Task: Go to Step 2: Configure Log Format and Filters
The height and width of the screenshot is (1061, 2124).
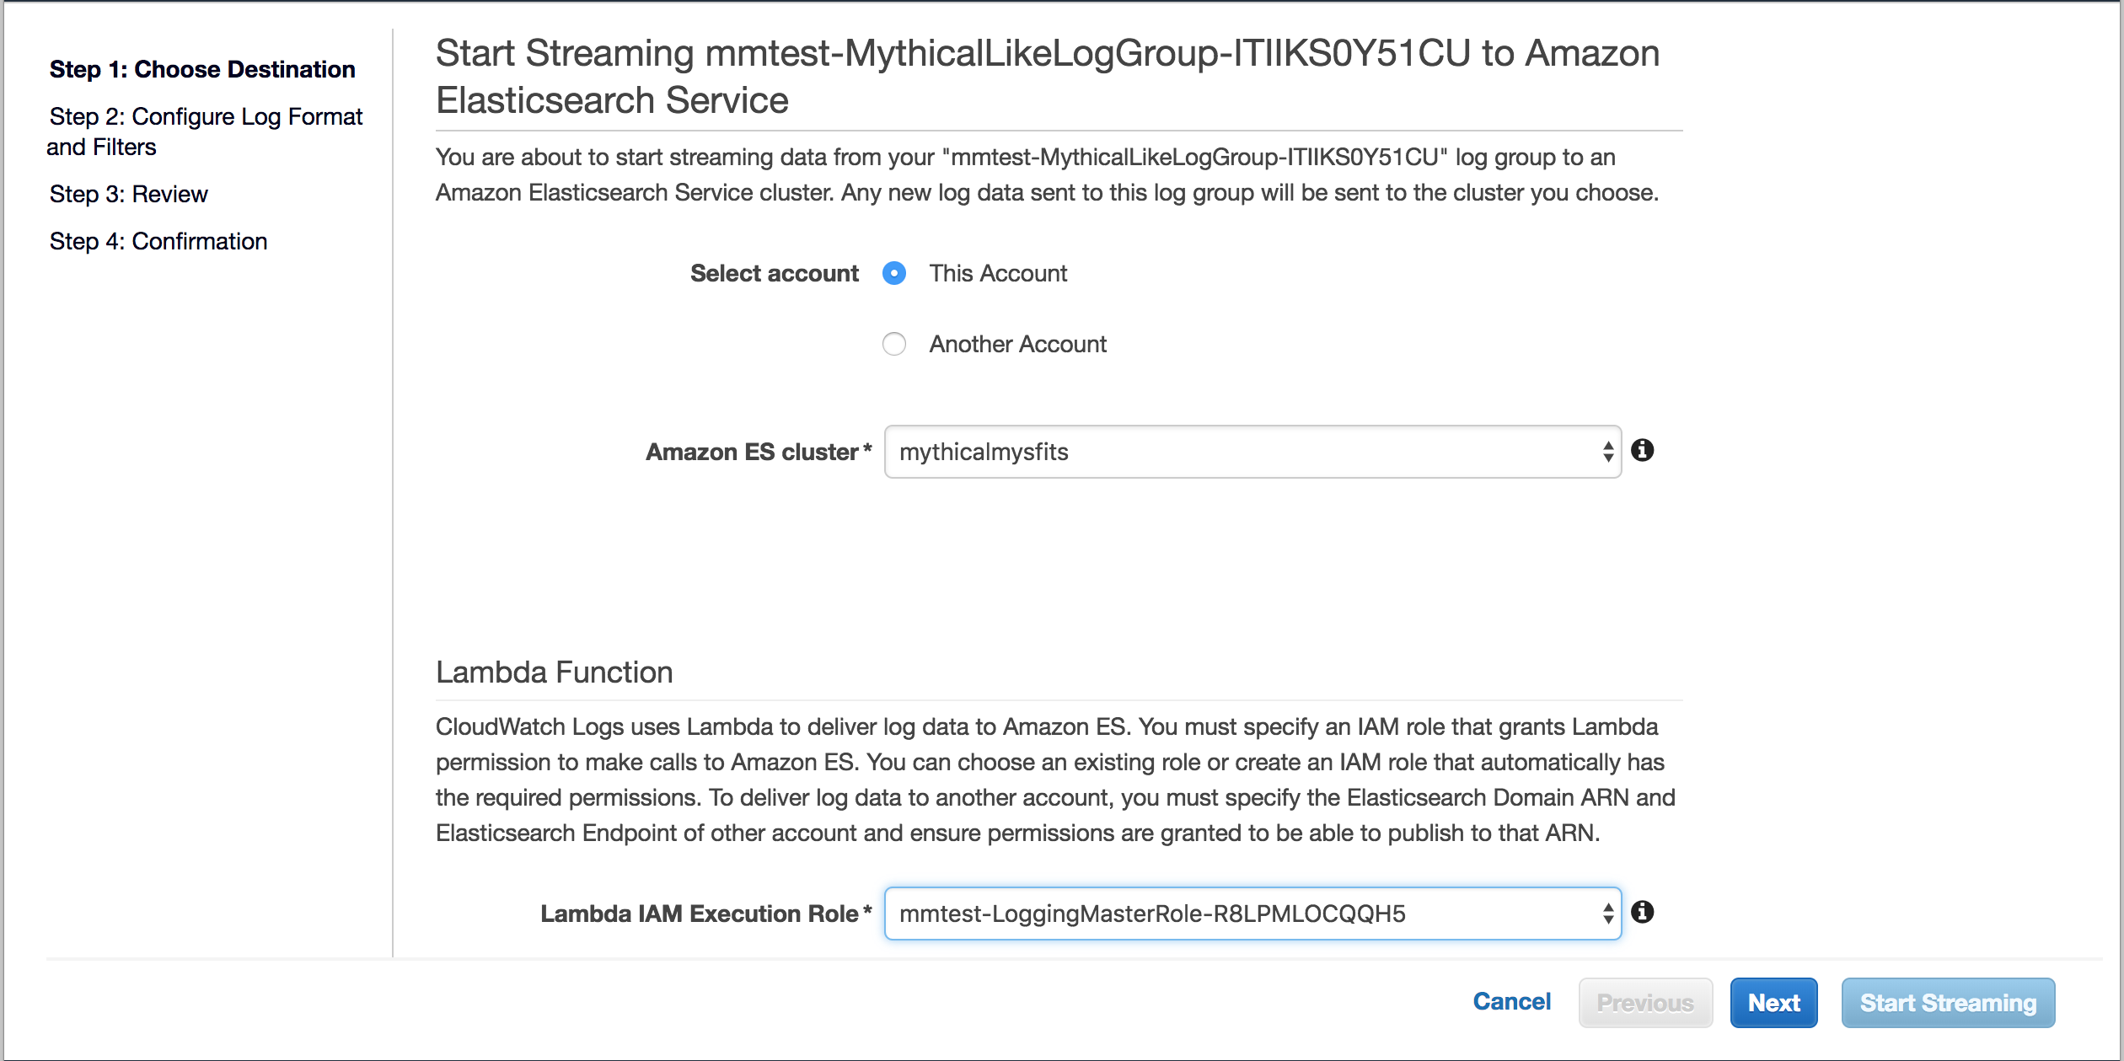Action: (205, 131)
